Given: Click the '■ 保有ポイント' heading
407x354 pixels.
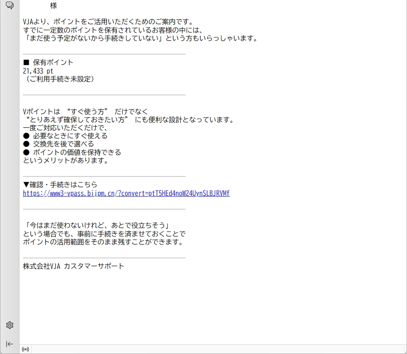Looking at the screenshot, I should 48,62.
